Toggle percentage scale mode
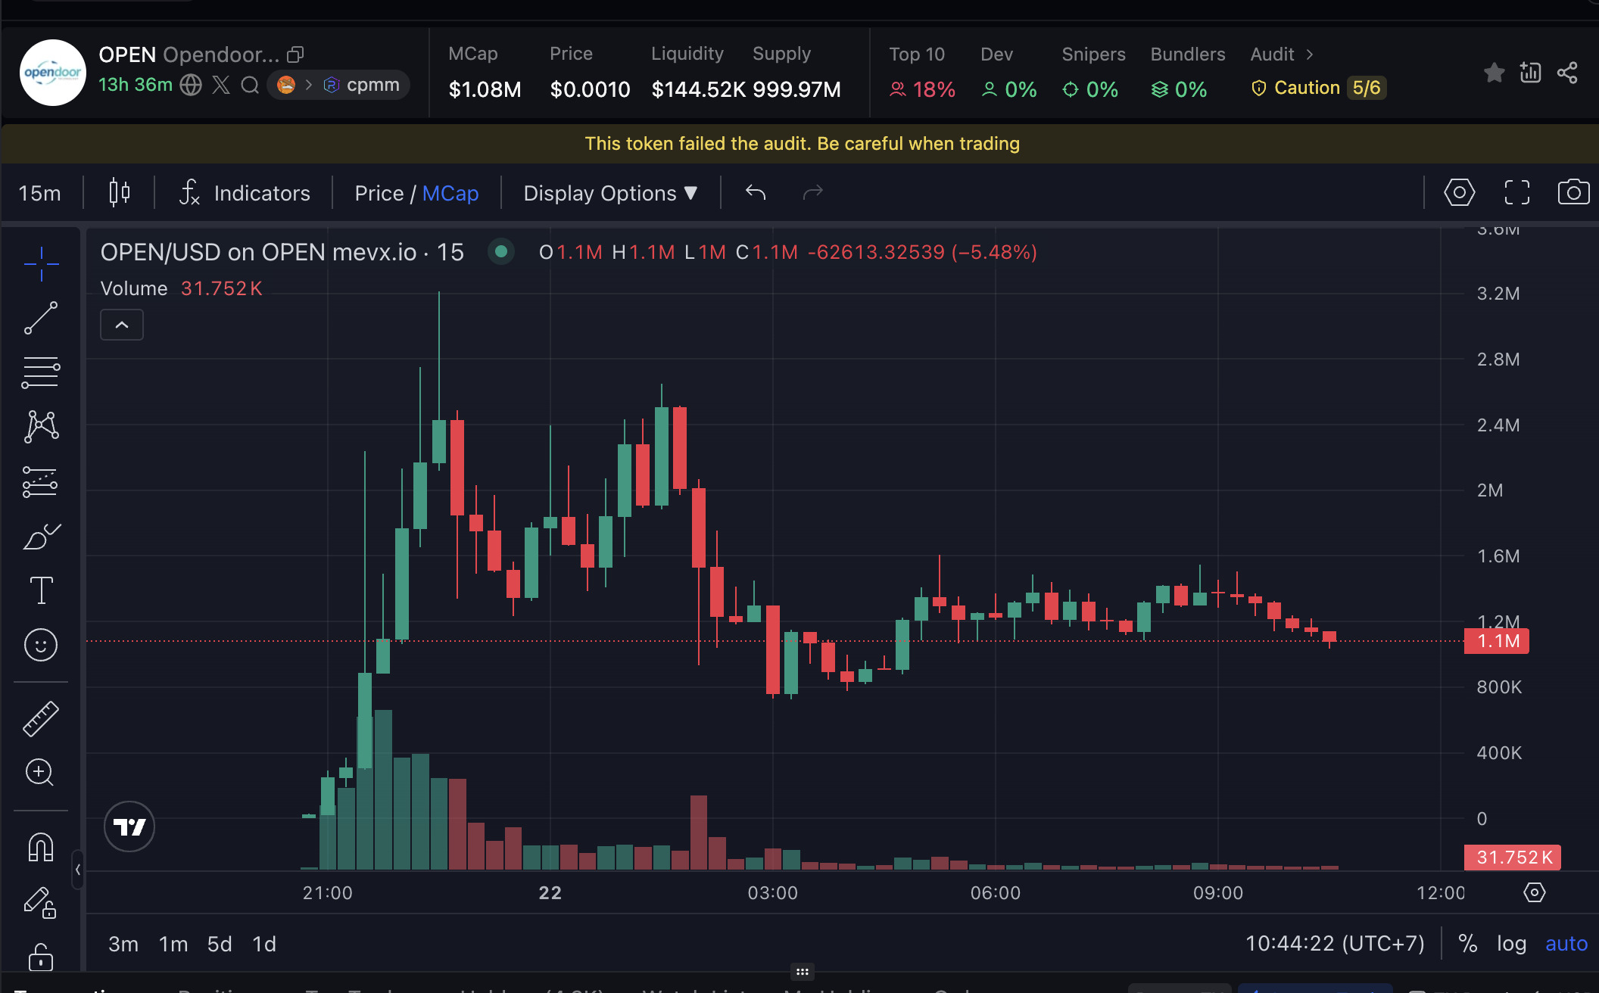This screenshot has width=1599, height=993. pos(1468,944)
